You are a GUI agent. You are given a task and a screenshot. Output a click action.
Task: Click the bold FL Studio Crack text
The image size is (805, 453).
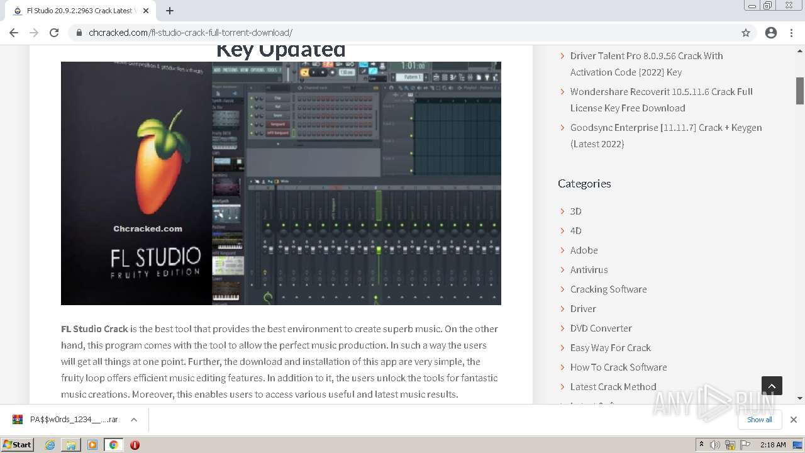point(94,329)
